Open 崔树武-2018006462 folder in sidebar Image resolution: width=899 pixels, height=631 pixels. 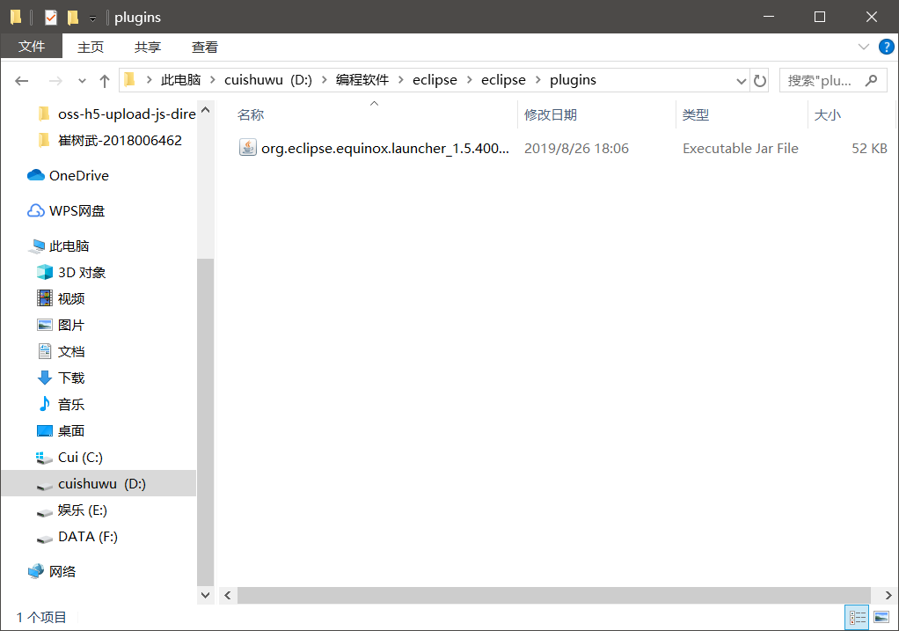pyautogui.click(x=109, y=141)
